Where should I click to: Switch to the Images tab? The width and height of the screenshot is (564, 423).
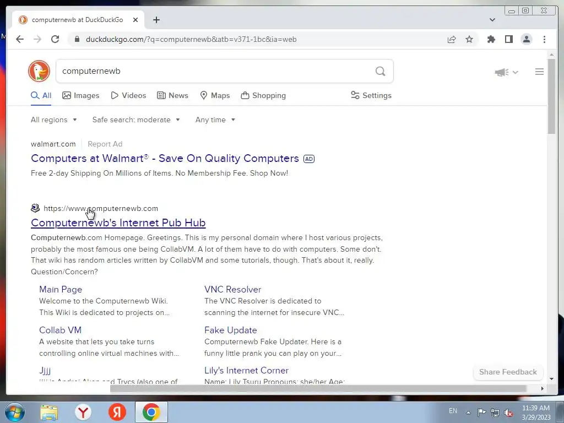(x=81, y=95)
